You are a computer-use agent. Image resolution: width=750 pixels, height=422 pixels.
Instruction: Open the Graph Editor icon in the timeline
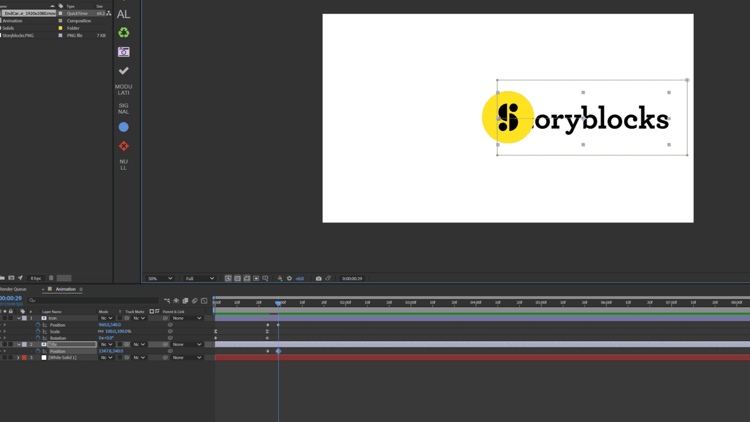204,301
